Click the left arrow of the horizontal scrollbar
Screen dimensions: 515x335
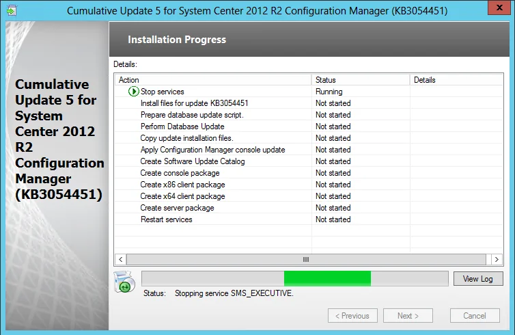click(x=120, y=259)
